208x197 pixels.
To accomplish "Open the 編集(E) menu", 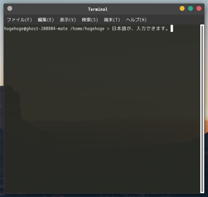I will point(46,20).
